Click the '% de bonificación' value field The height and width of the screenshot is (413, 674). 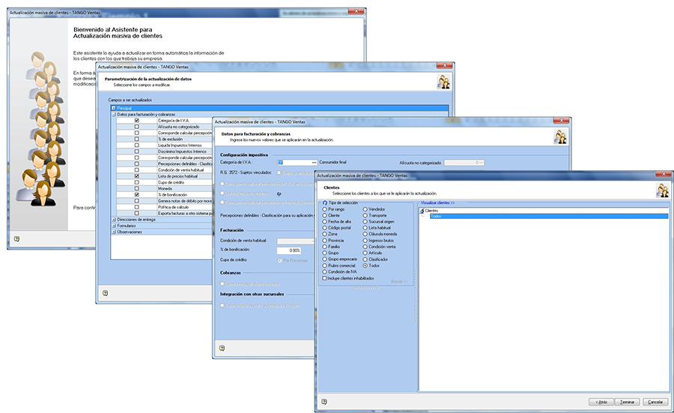289,250
